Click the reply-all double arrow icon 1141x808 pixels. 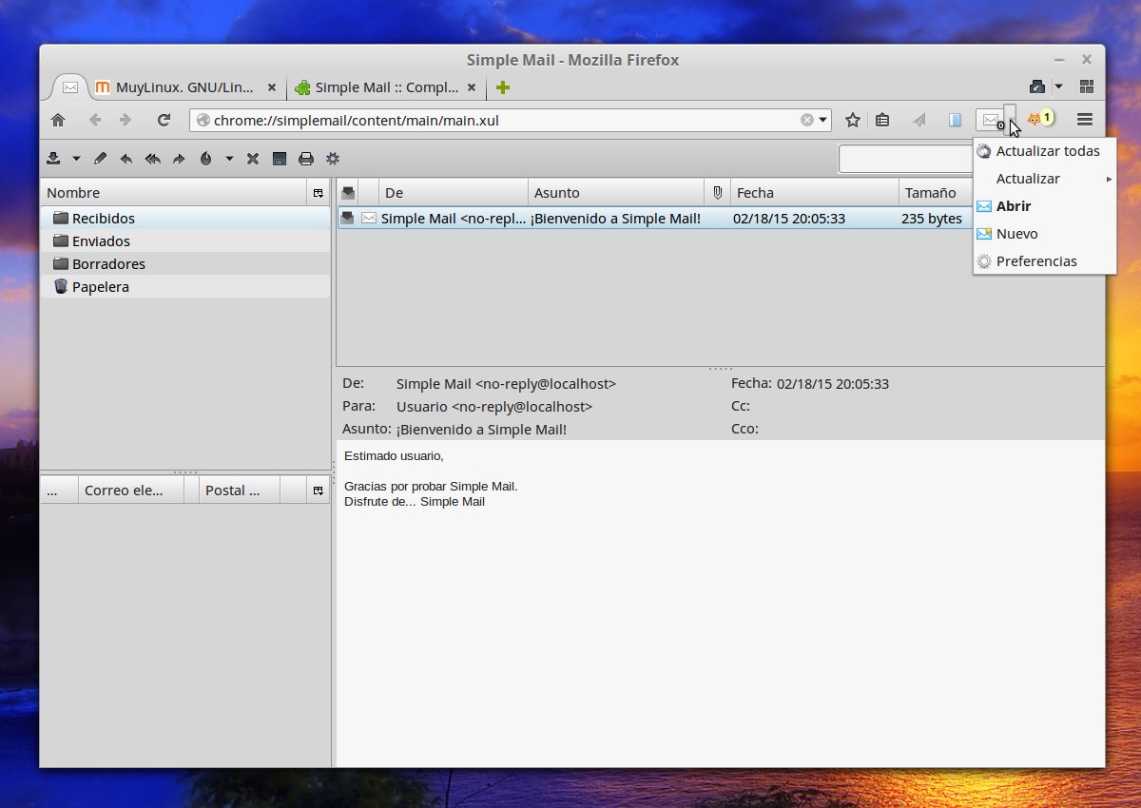click(x=152, y=159)
